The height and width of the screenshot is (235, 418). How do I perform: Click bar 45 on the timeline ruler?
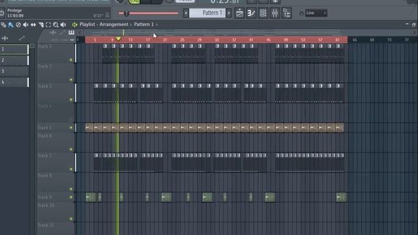(x=268, y=40)
